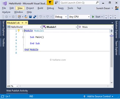
Task: Open the Analyze menu
Action: pos(6,12)
